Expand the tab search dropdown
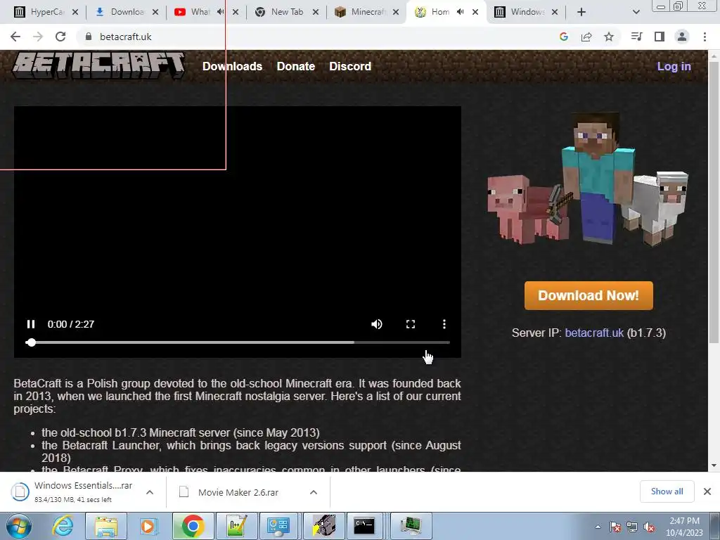 click(636, 12)
